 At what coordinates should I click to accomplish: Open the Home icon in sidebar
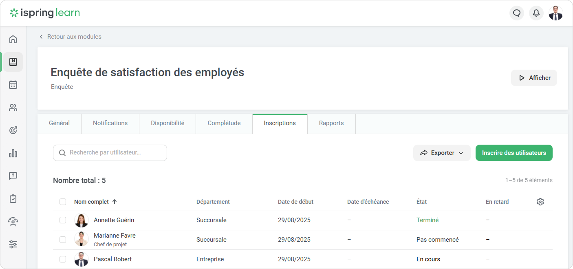[13, 39]
